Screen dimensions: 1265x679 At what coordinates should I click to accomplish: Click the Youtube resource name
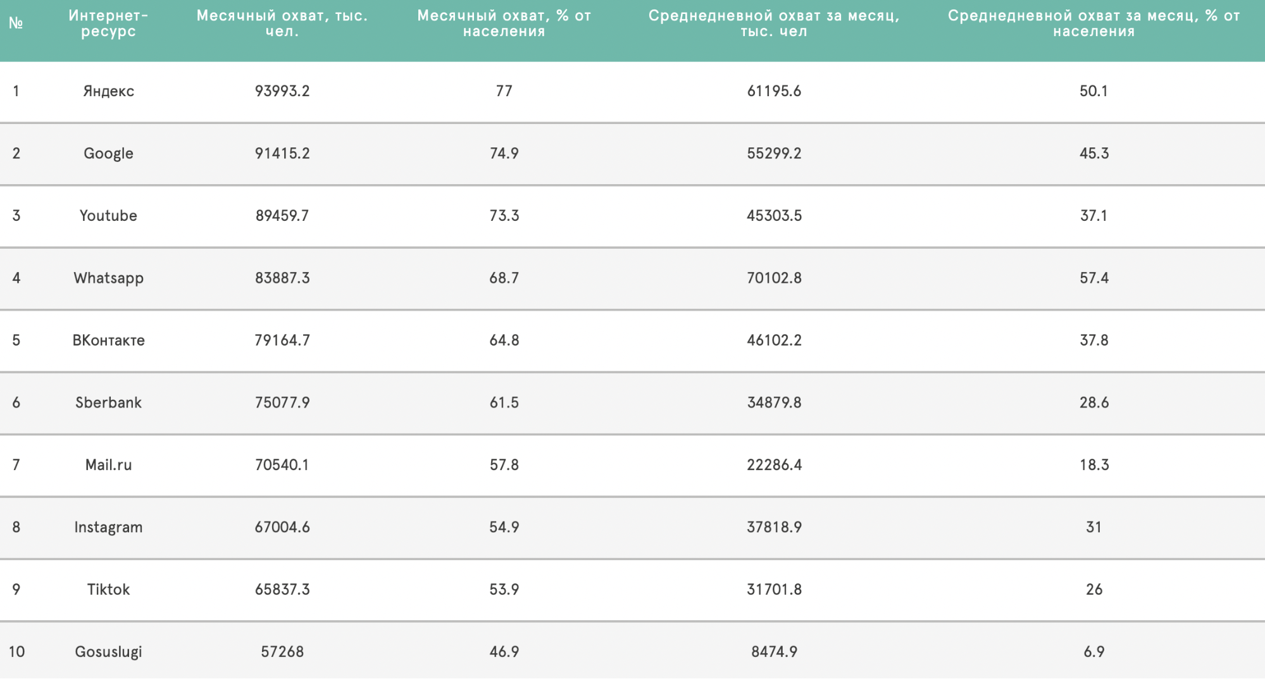tap(108, 216)
